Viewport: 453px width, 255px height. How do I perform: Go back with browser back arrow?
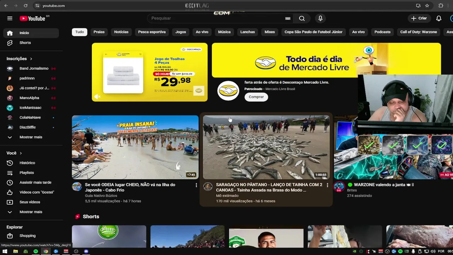coord(6,6)
